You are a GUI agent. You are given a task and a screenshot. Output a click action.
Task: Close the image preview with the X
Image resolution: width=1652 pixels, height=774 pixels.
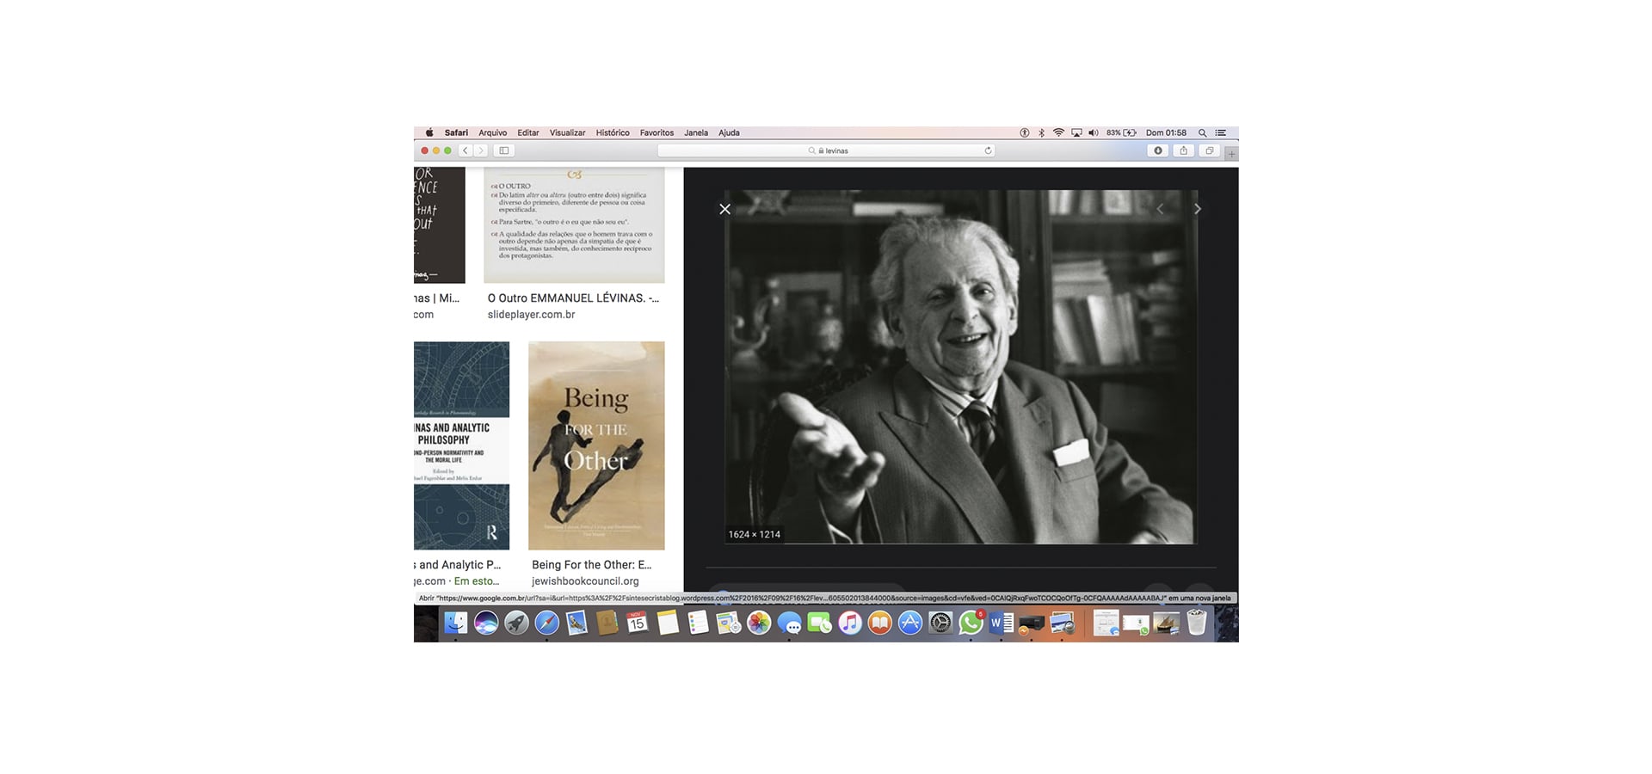point(725,209)
